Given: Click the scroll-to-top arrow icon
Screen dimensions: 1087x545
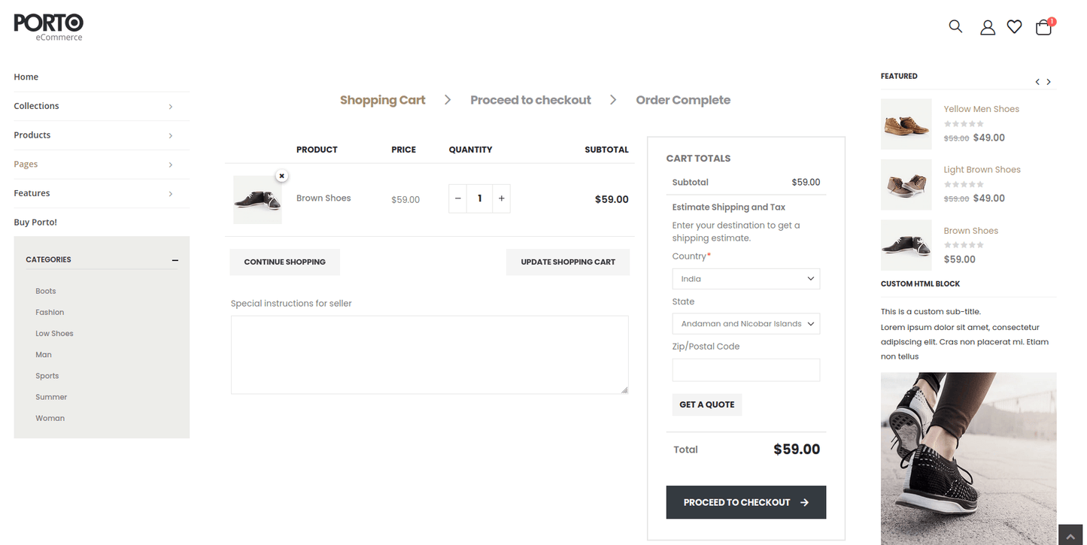Looking at the screenshot, I should click(1070, 534).
